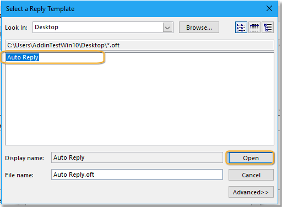The width and height of the screenshot is (282, 207).
Task: Switch to the details view icon
Action: click(x=254, y=28)
